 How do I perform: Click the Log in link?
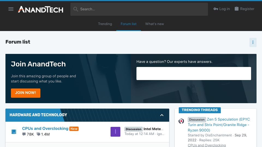click(222, 9)
